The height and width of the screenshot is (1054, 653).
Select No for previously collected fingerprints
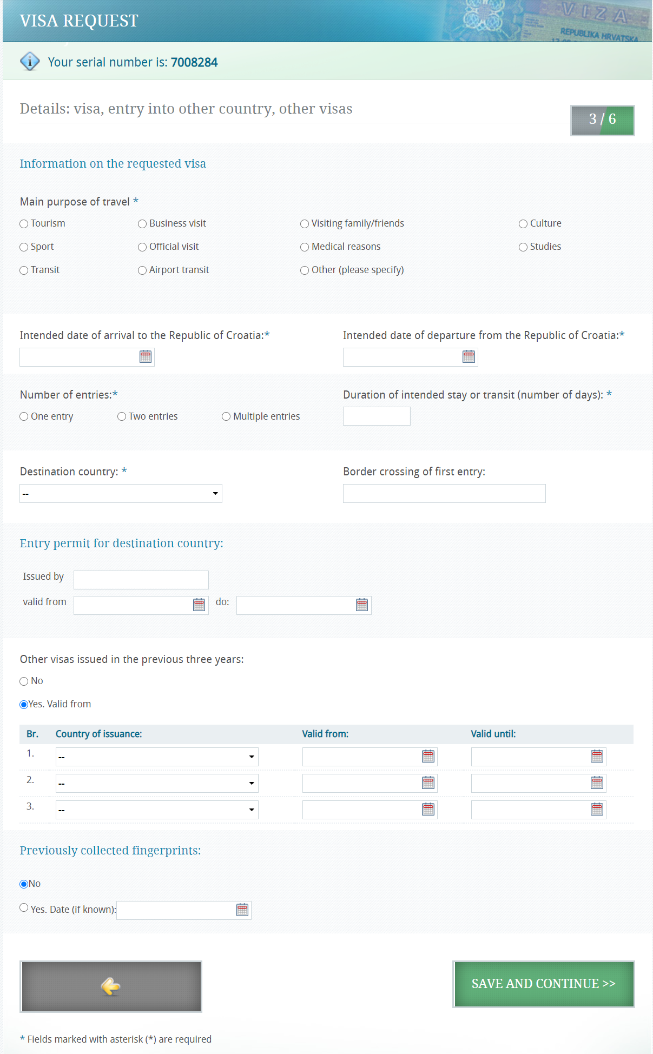[24, 884]
